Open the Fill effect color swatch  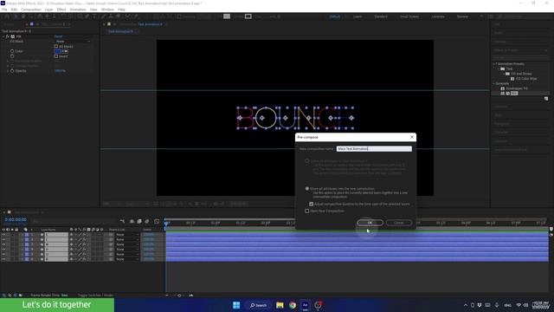click(58, 52)
